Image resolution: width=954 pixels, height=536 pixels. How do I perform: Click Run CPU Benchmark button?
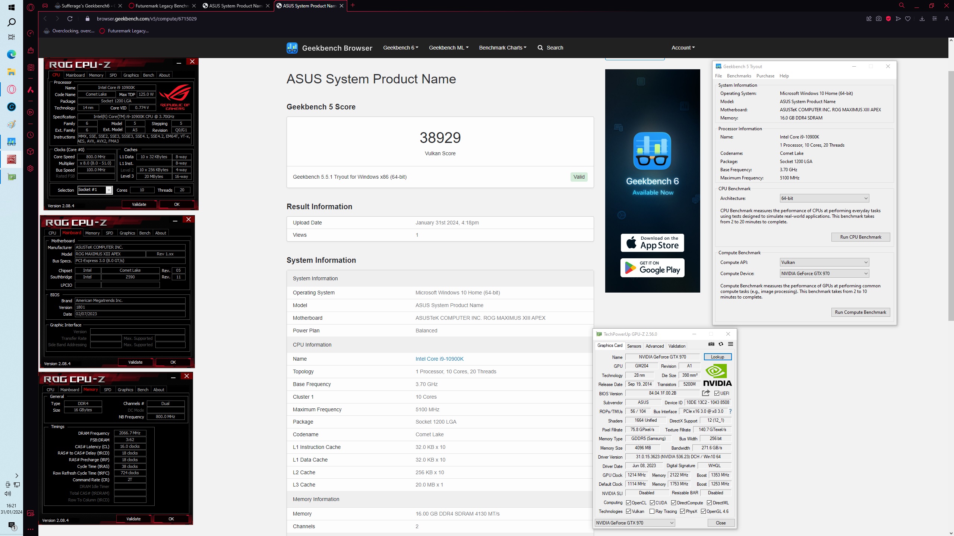pyautogui.click(x=861, y=237)
